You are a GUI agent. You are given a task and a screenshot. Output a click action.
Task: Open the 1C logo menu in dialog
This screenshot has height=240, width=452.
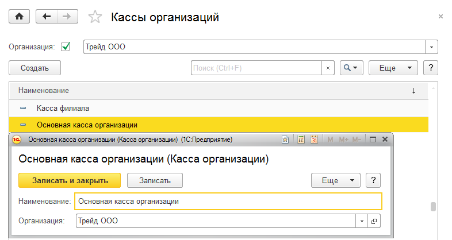coord(17,140)
